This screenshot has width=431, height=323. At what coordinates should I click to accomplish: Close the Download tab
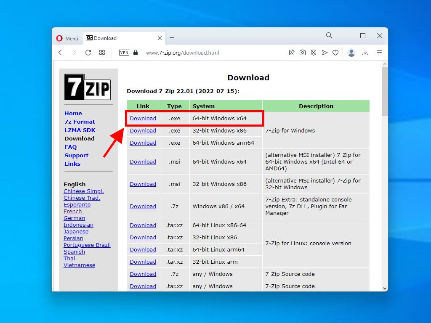click(160, 38)
